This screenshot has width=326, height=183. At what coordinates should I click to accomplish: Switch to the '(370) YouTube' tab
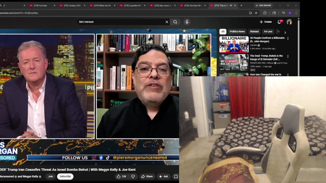tap(42, 5)
